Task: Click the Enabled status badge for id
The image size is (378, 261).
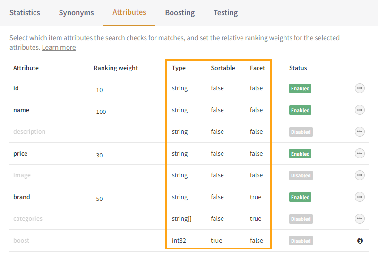Action: coord(300,88)
